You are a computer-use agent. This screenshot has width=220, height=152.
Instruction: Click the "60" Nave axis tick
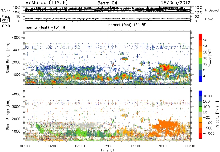coord(197,16)
